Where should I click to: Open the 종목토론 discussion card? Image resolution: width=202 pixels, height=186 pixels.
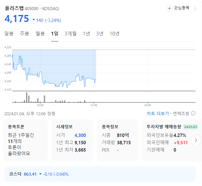pyautogui.click(x=26, y=140)
